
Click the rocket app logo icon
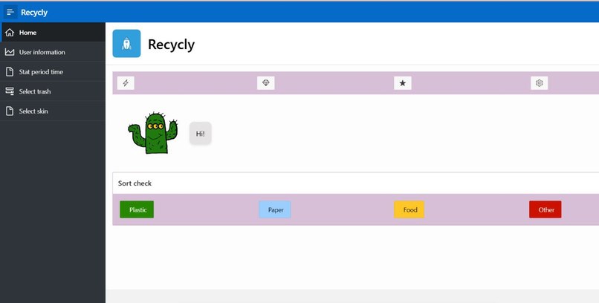(x=126, y=44)
